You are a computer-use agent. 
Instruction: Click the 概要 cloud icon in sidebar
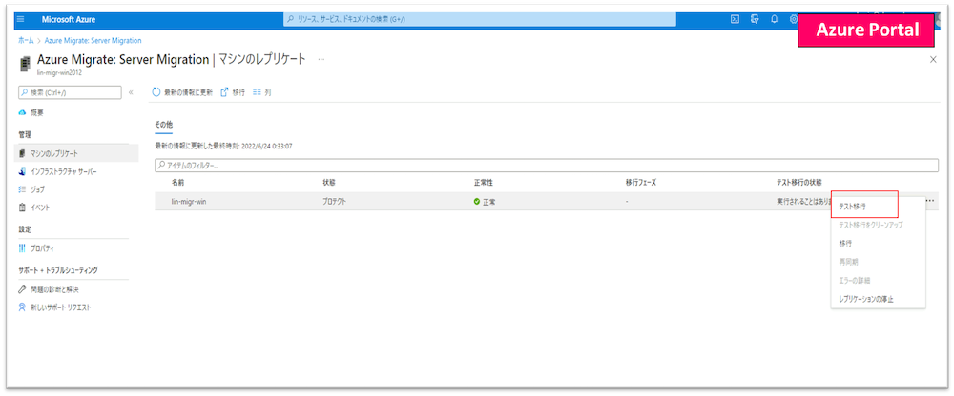click(x=23, y=112)
